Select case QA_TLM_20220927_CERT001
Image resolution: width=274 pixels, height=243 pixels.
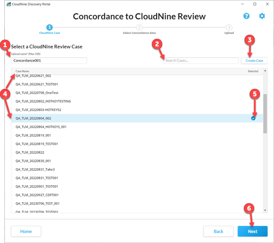click(x=137, y=195)
